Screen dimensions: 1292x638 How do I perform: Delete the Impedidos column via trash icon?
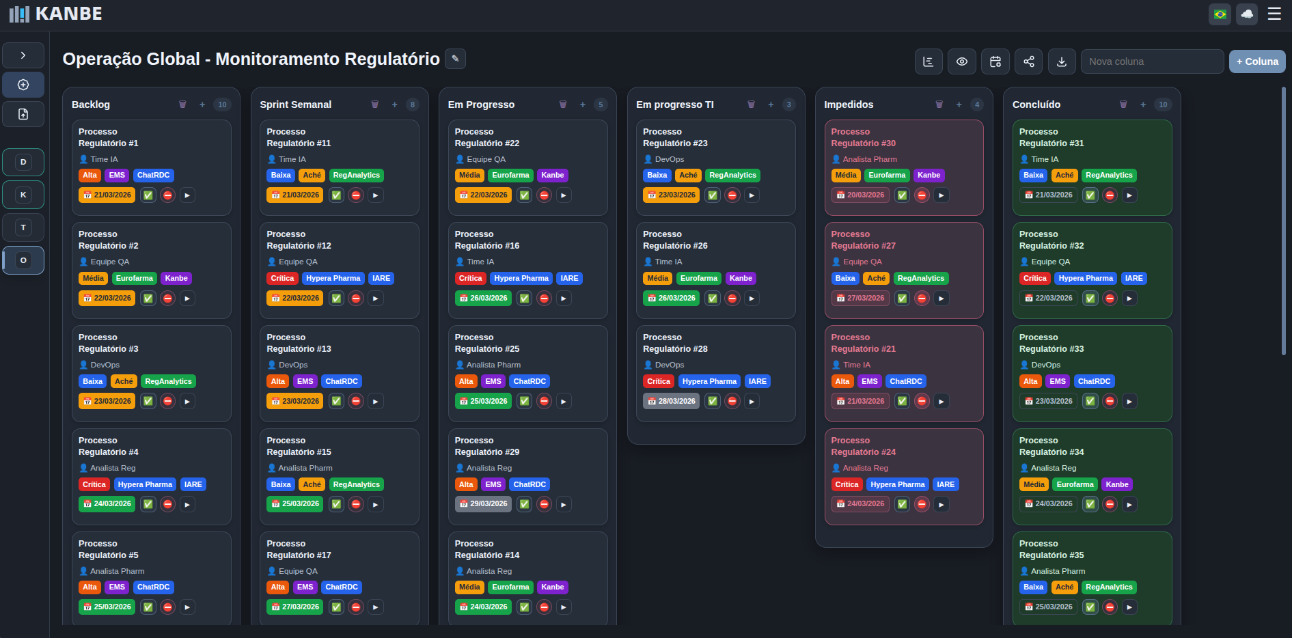click(x=939, y=104)
